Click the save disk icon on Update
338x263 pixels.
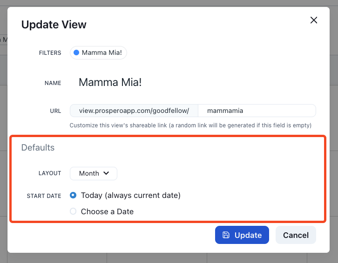click(226, 235)
